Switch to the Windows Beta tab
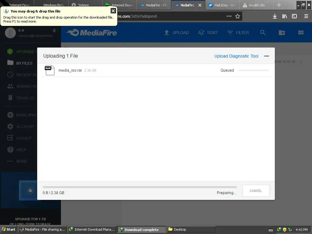Viewport: 312px width, 234px height. [51, 5]
